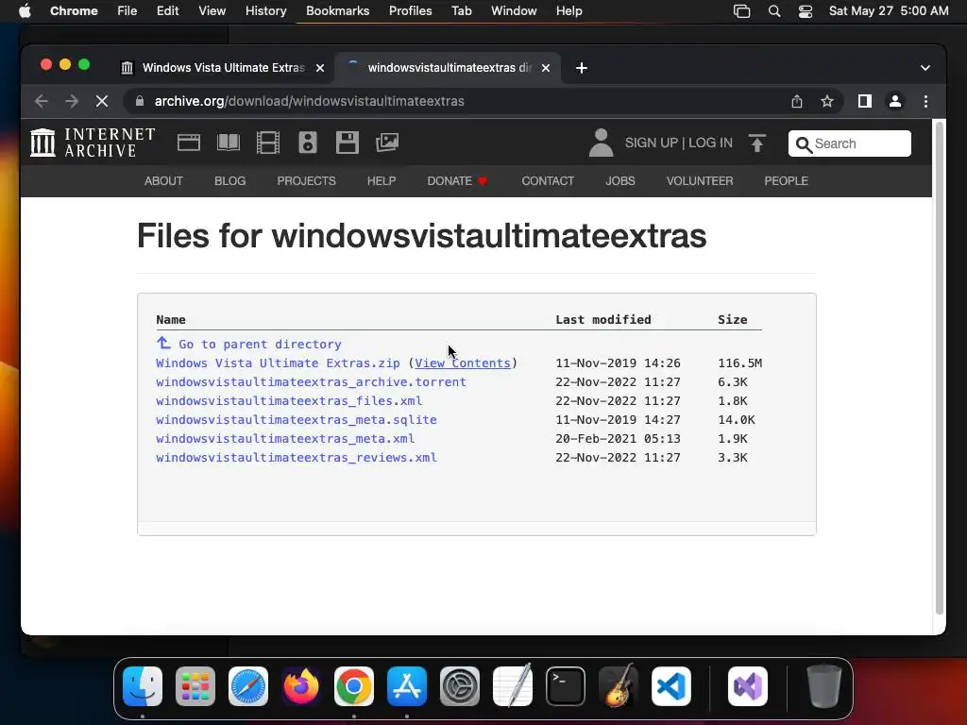Open the Video film strip icon

point(267,143)
